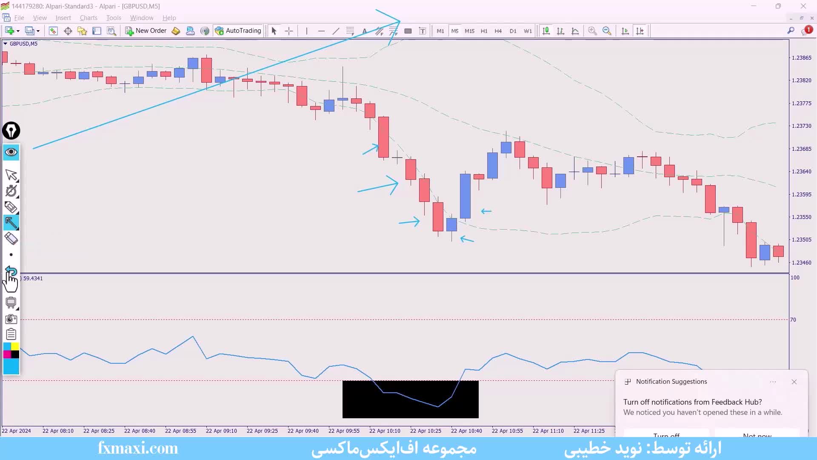Toggle the eye visibility tool

tap(11, 152)
